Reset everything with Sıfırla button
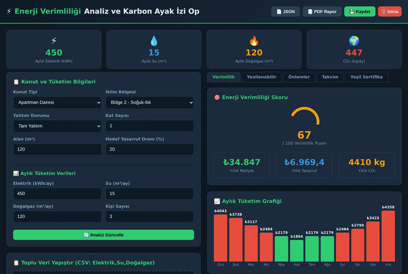 [390, 12]
